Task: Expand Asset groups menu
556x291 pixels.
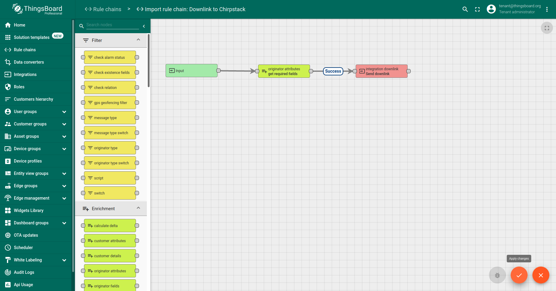Action: click(64, 136)
